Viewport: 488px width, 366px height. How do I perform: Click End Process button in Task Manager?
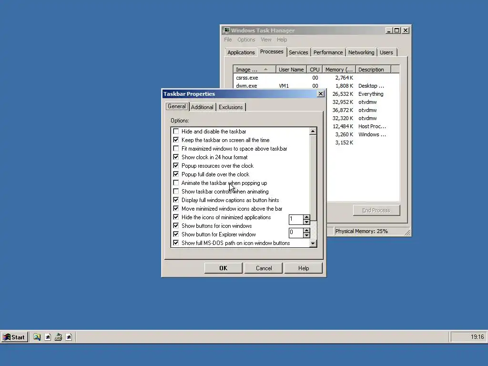point(376,210)
